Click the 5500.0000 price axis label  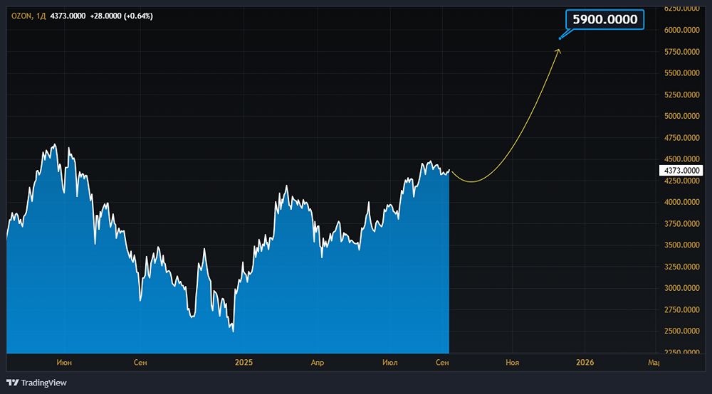[681, 73]
